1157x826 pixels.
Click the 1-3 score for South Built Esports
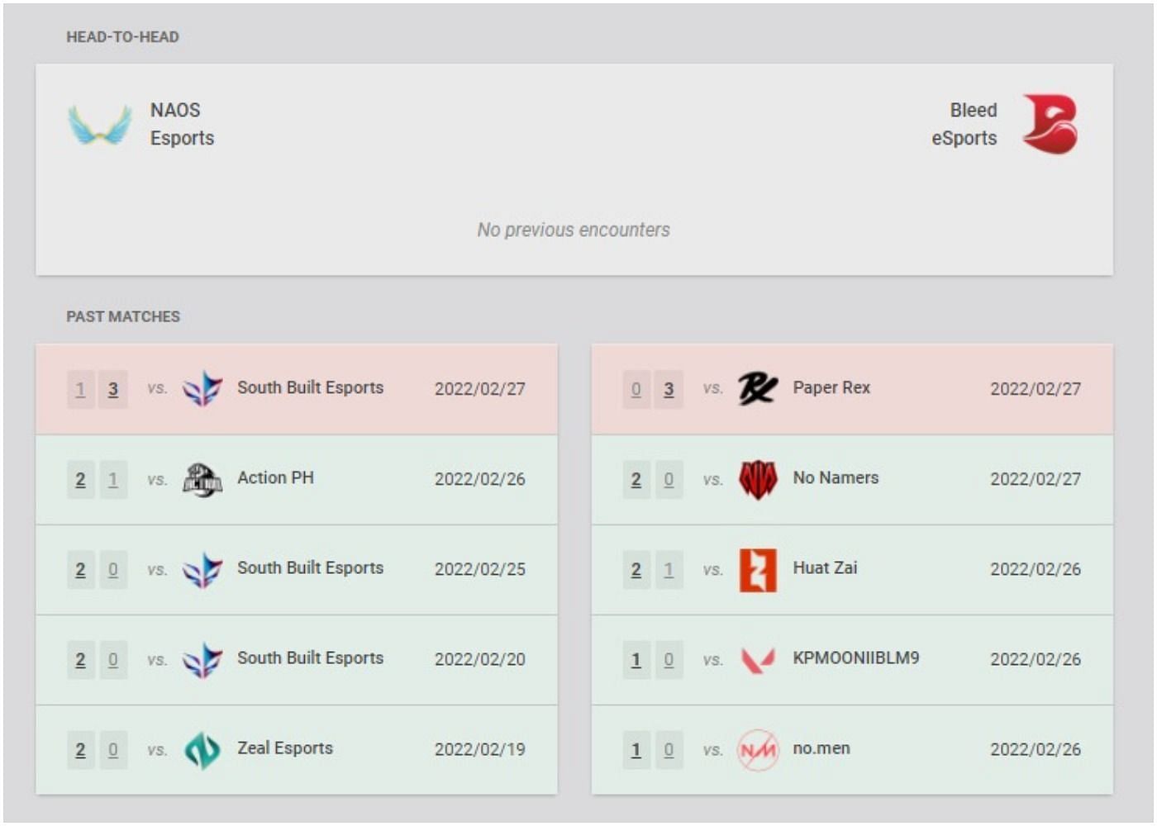click(97, 389)
